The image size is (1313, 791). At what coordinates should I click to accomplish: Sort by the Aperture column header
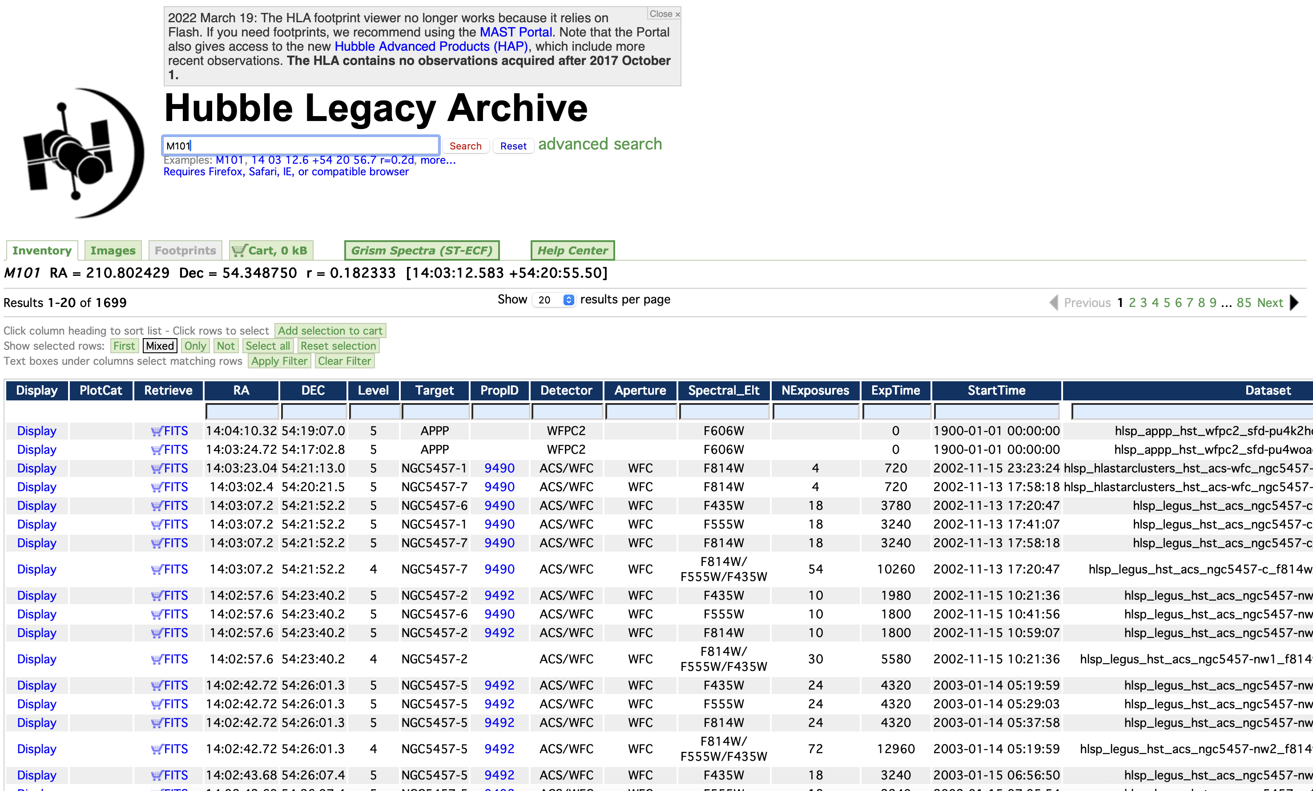point(640,391)
